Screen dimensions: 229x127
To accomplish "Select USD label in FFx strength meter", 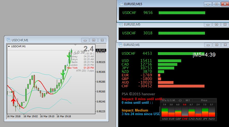I will pos(165,119).
